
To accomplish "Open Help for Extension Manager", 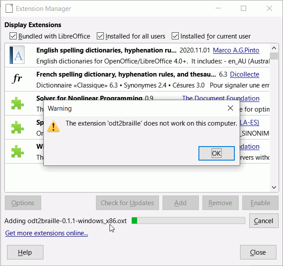I will (25, 252).
